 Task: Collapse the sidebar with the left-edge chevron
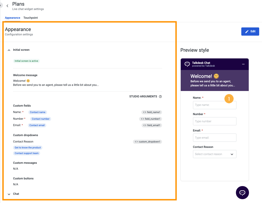click(1, 6)
